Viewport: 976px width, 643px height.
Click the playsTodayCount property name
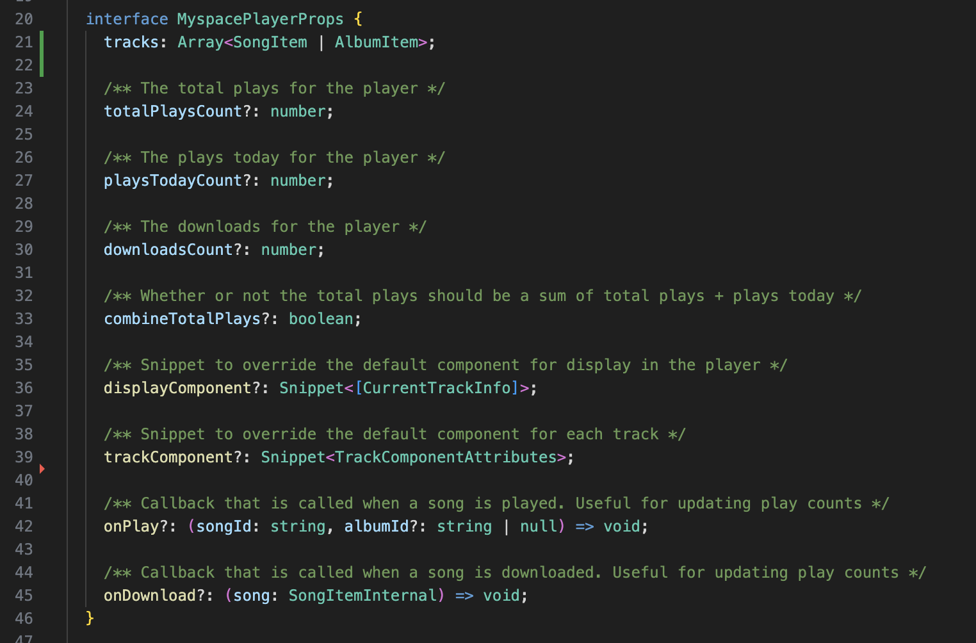tap(173, 181)
